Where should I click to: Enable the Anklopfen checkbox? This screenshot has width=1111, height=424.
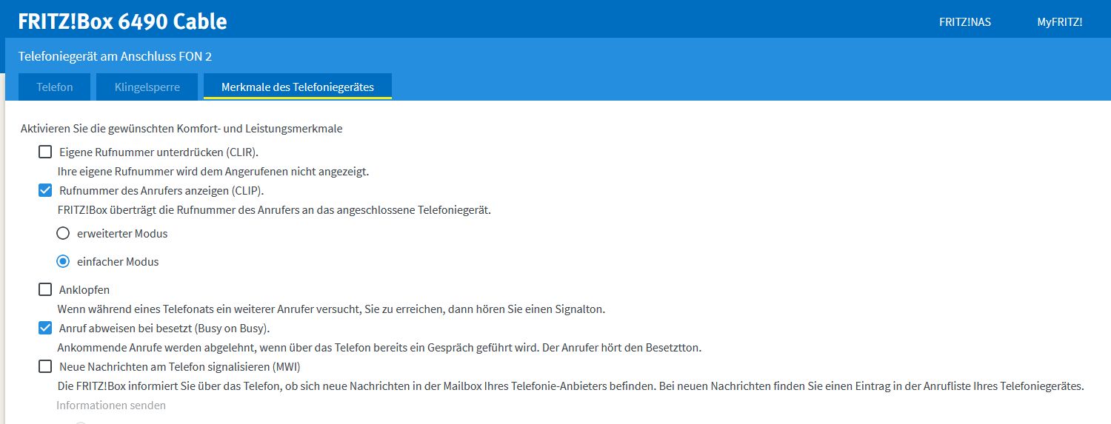[45, 289]
